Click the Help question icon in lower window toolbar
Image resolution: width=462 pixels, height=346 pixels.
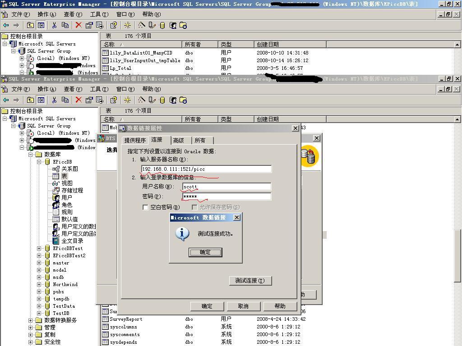coord(113,100)
